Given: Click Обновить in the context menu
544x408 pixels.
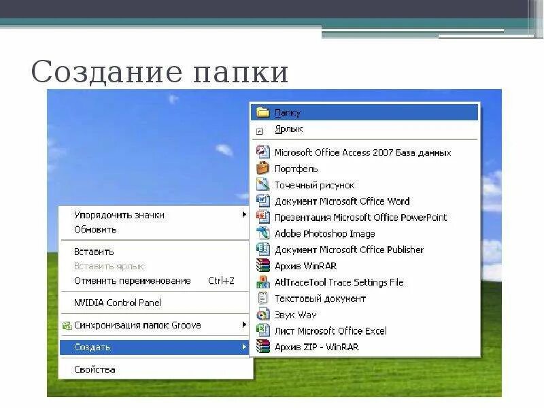Looking at the screenshot, I should [x=154, y=229].
